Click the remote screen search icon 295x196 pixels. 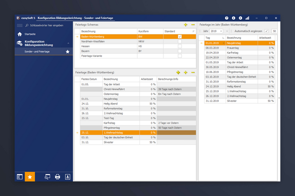(47, 177)
